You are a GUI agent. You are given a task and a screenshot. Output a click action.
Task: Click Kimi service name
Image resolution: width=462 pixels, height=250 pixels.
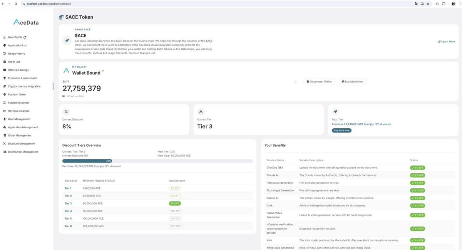click(x=269, y=240)
